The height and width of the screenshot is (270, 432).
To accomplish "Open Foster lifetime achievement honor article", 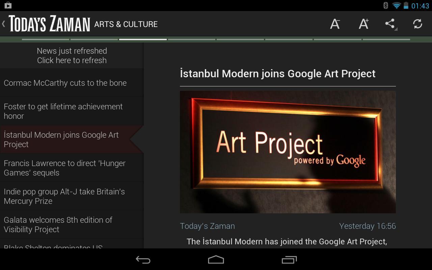I will click(63, 111).
